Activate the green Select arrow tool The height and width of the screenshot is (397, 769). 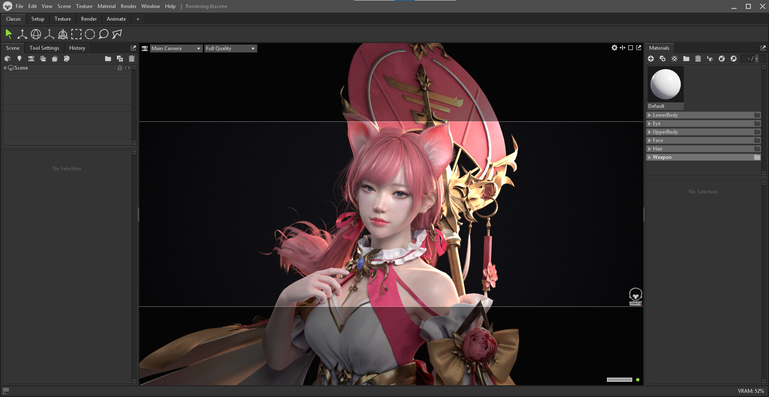(x=8, y=34)
